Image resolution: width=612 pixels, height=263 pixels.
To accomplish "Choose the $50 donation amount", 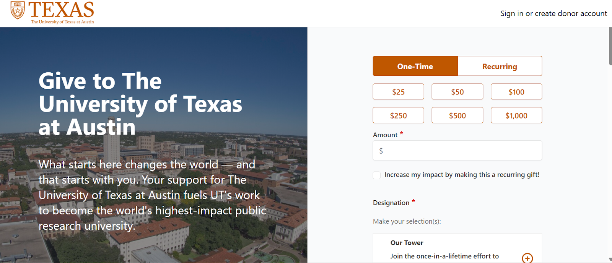I will (x=457, y=92).
